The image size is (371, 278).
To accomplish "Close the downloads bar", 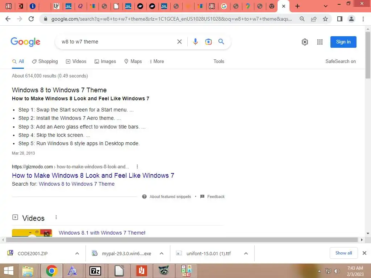I will [364, 253].
